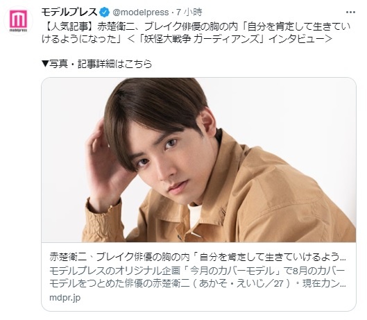The image size is (367, 320).
Task: Click the pink modelpress profile avatar
Action: 18,21
